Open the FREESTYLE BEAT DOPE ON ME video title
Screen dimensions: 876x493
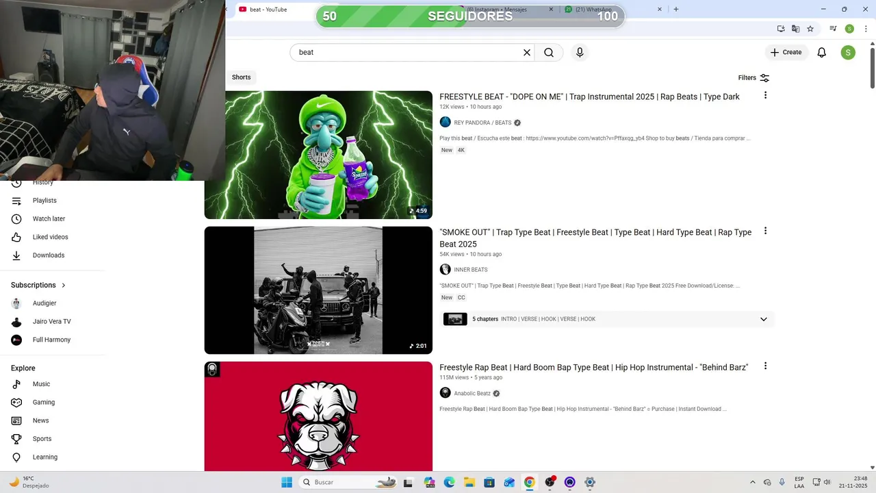(589, 97)
